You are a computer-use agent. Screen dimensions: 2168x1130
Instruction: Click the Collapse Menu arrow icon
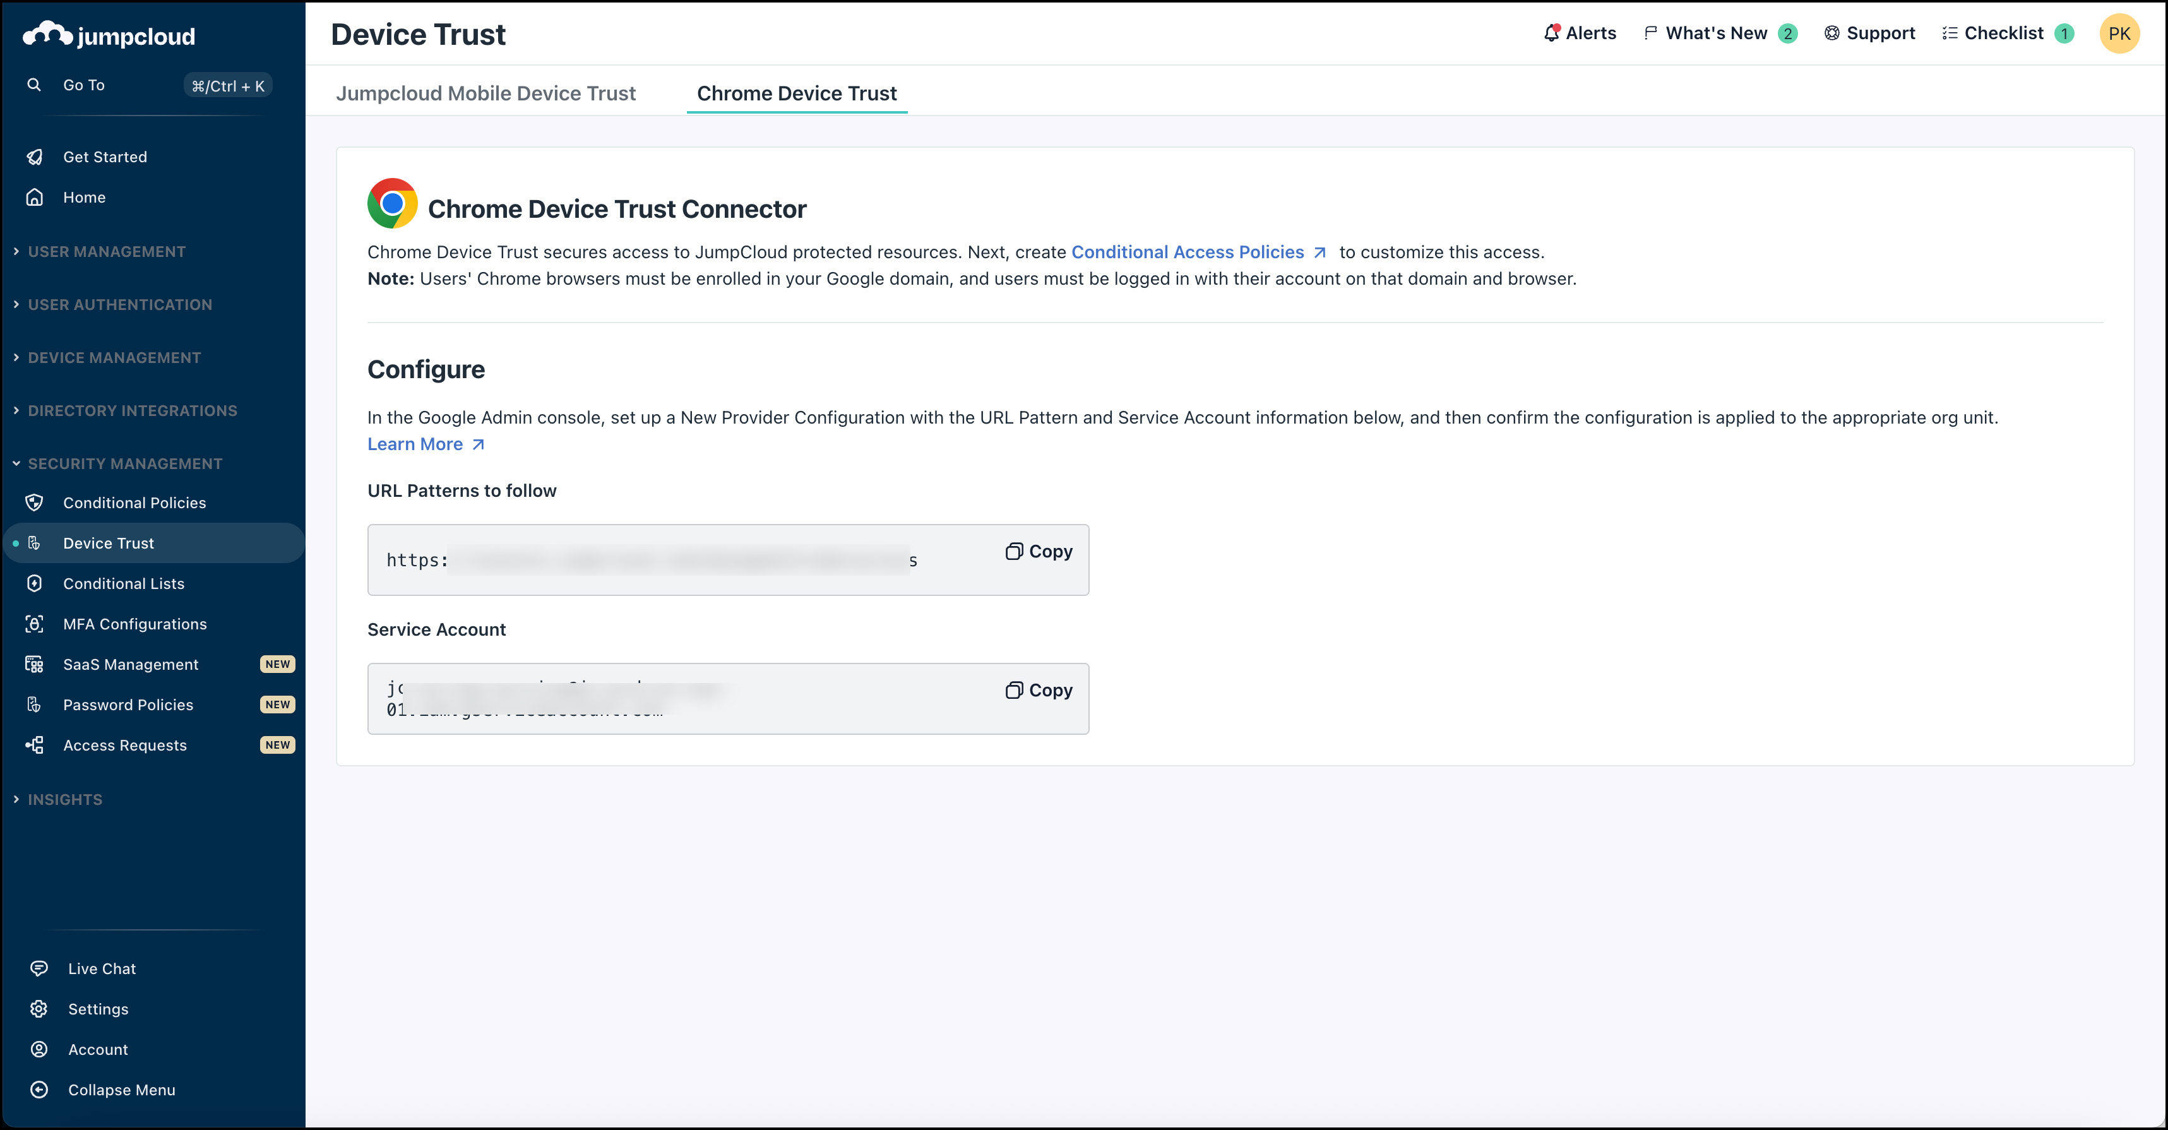click(39, 1090)
